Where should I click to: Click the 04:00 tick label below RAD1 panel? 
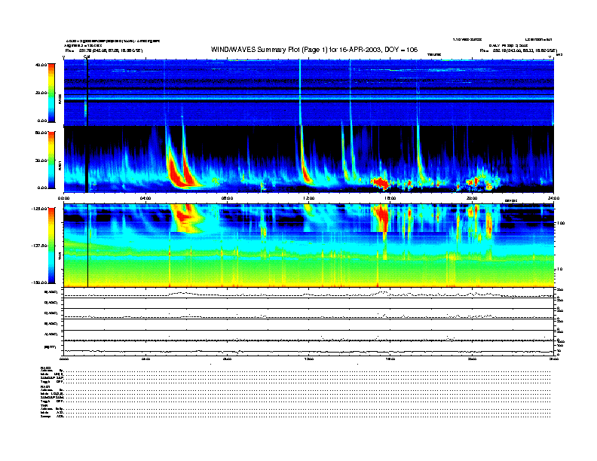coord(145,198)
